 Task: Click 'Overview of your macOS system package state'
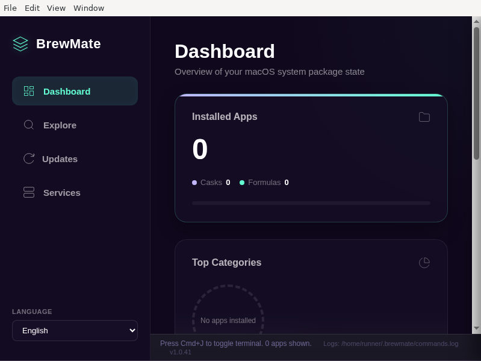[x=269, y=72]
